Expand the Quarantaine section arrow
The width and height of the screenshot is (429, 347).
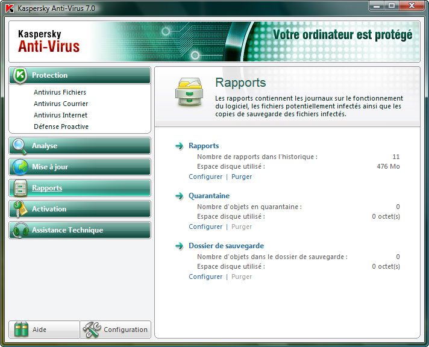[x=179, y=196]
